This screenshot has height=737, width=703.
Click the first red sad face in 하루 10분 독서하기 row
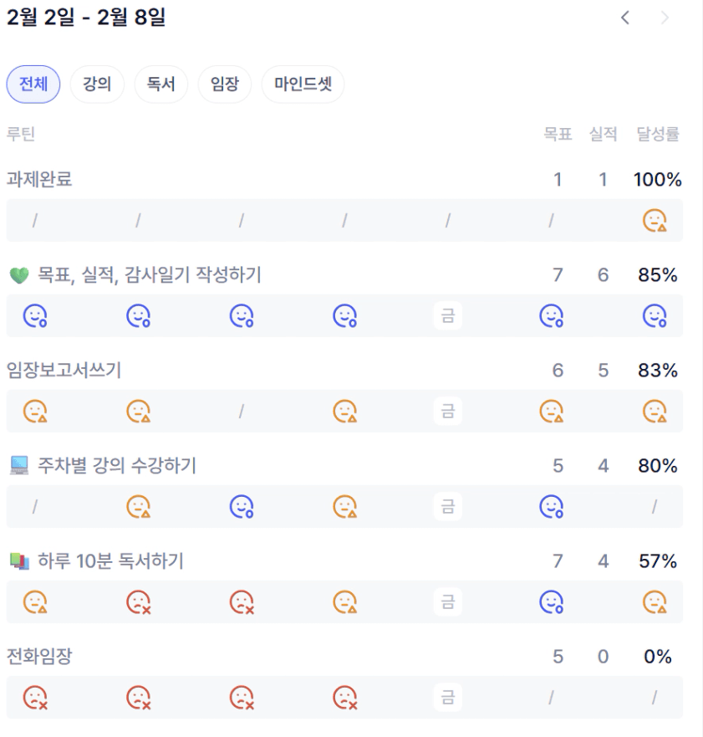click(x=137, y=601)
